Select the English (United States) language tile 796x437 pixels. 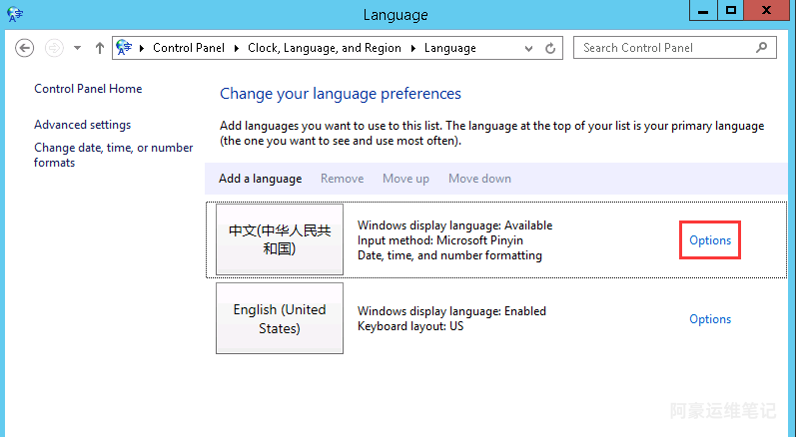(x=280, y=318)
